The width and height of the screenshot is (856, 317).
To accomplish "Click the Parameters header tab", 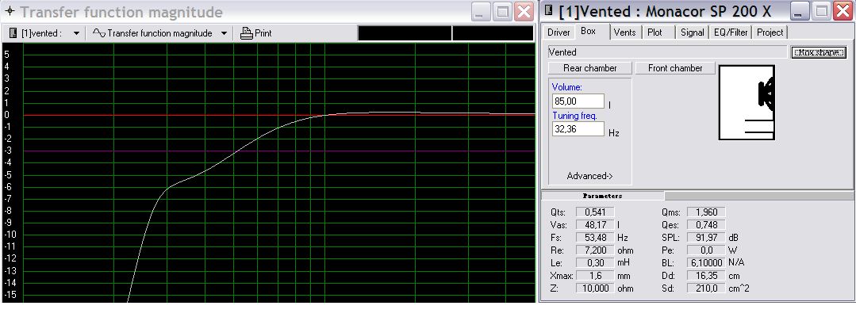I will coord(602,195).
